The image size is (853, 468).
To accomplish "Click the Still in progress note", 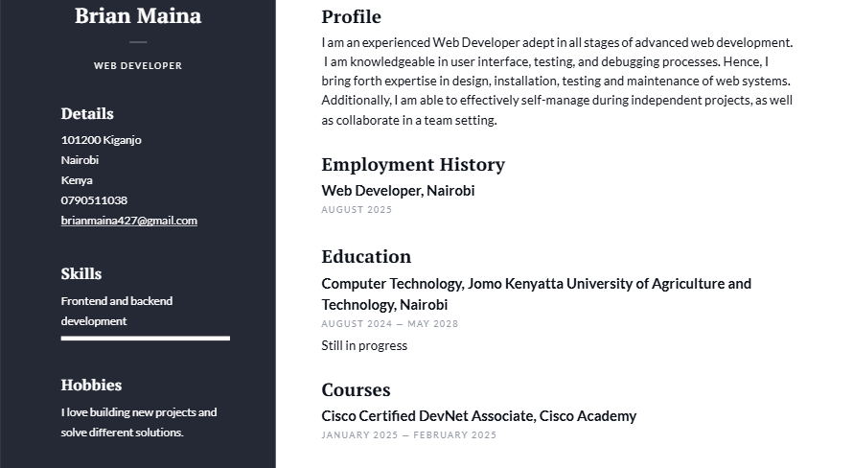I will point(364,345).
